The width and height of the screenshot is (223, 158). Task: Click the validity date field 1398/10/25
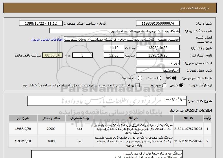(x=158, y=55)
